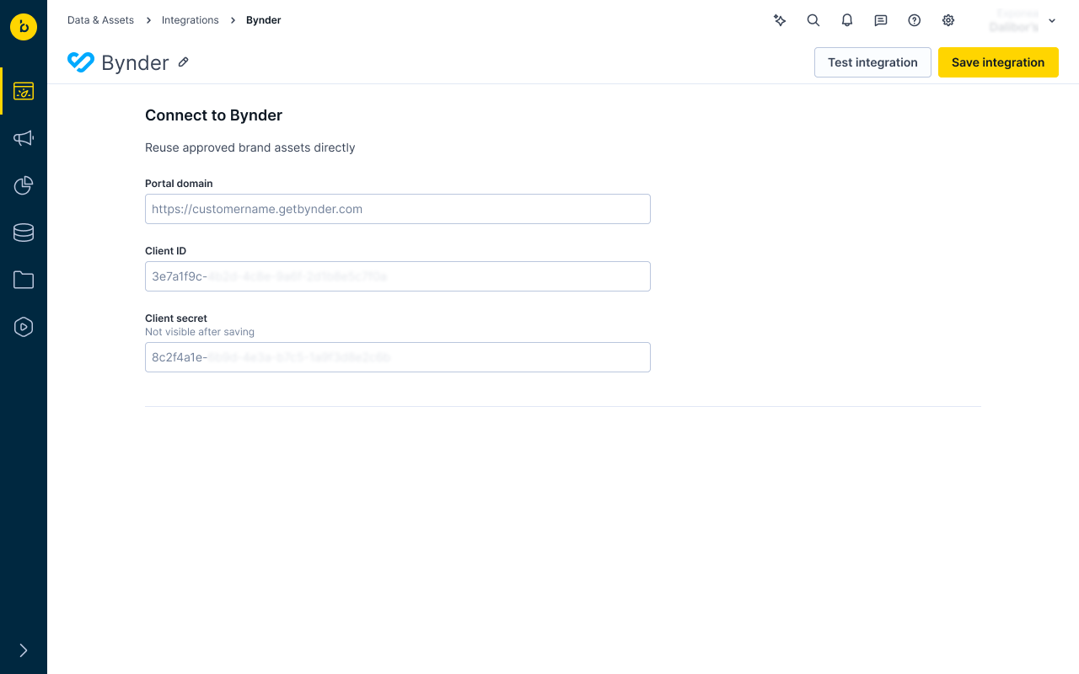The image size is (1079, 674).
Task: Open the chat messages icon
Action: point(881,20)
